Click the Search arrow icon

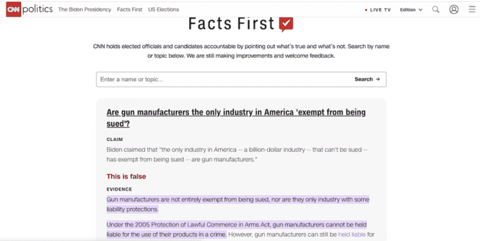click(378, 80)
